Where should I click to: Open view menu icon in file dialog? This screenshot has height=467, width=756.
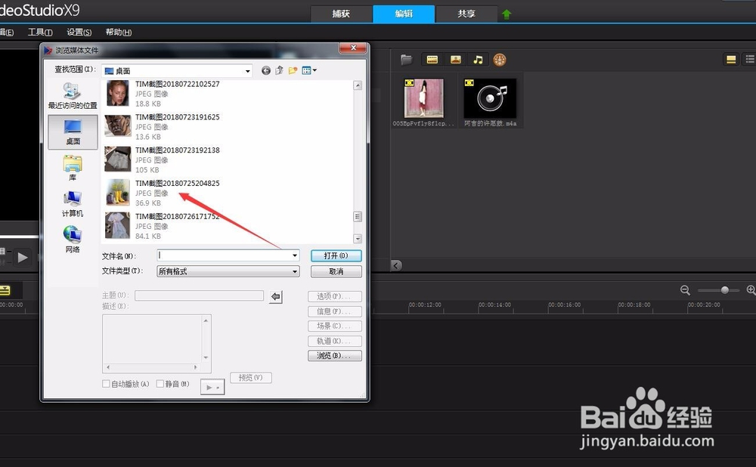pyautogui.click(x=308, y=71)
